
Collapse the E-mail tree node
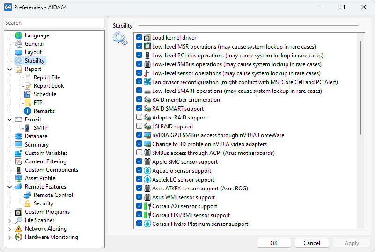pos(9,119)
